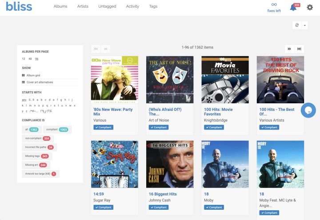Click the infinity fixes left icon
320x220 pixels.
click(274, 4)
